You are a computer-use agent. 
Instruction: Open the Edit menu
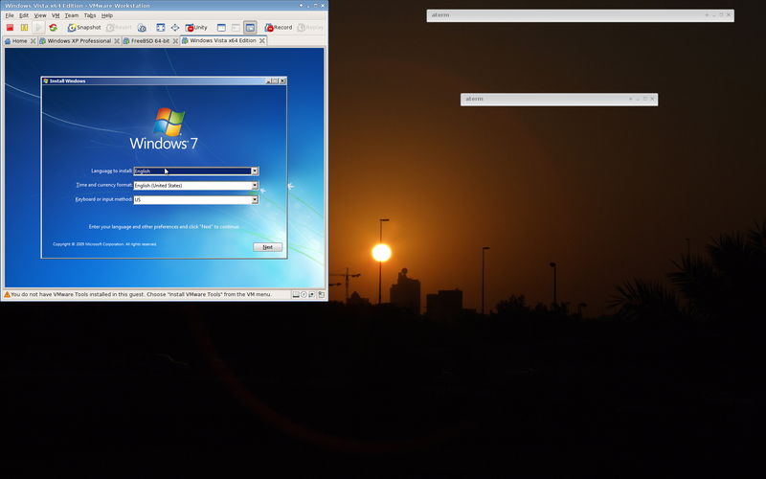[x=24, y=15]
